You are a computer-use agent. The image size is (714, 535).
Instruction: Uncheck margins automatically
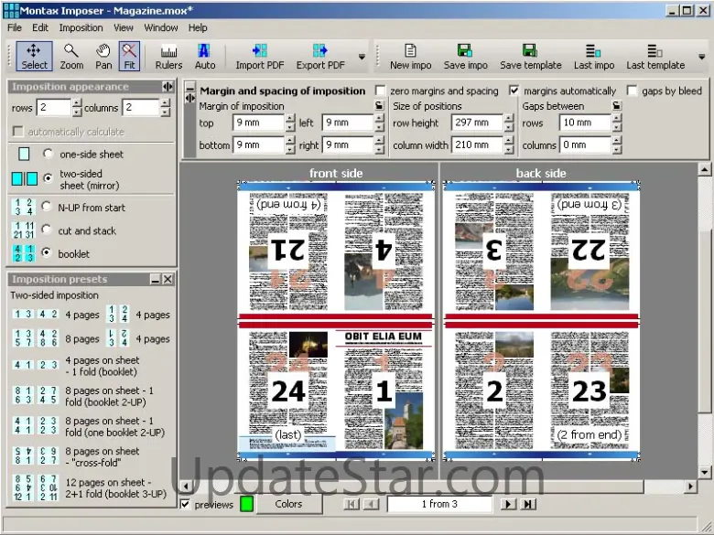(514, 91)
